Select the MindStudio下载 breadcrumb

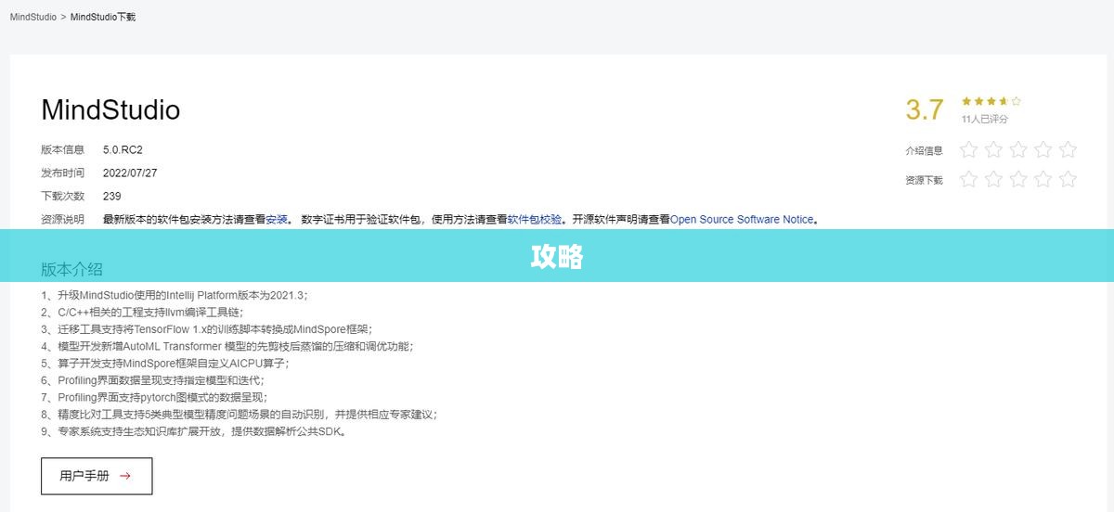103,17
